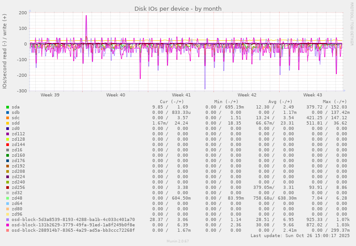Select the Week 41 x-axis label
This screenshot has width=356, height=246.
point(181,95)
